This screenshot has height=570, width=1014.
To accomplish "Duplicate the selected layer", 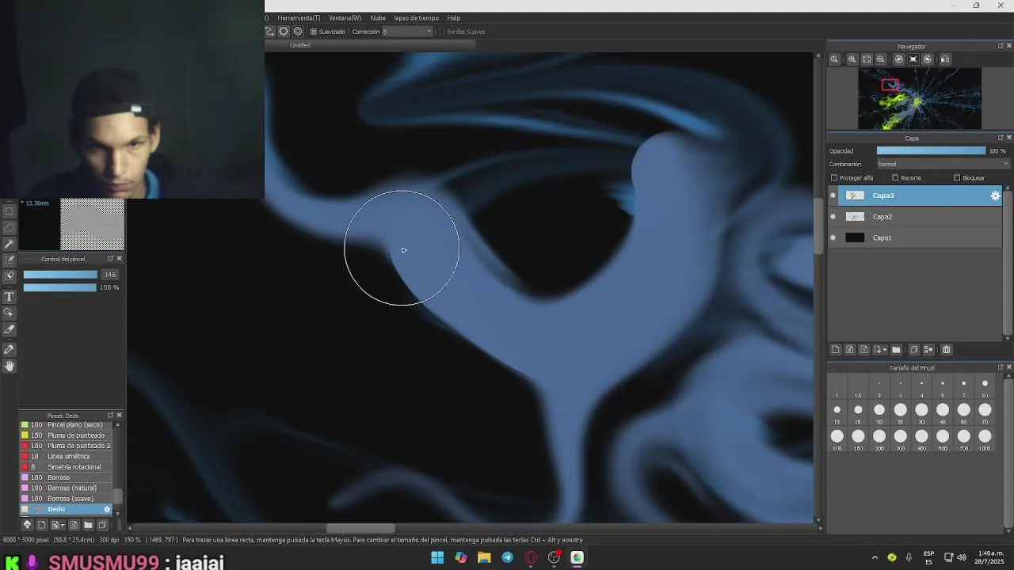I will (x=913, y=349).
